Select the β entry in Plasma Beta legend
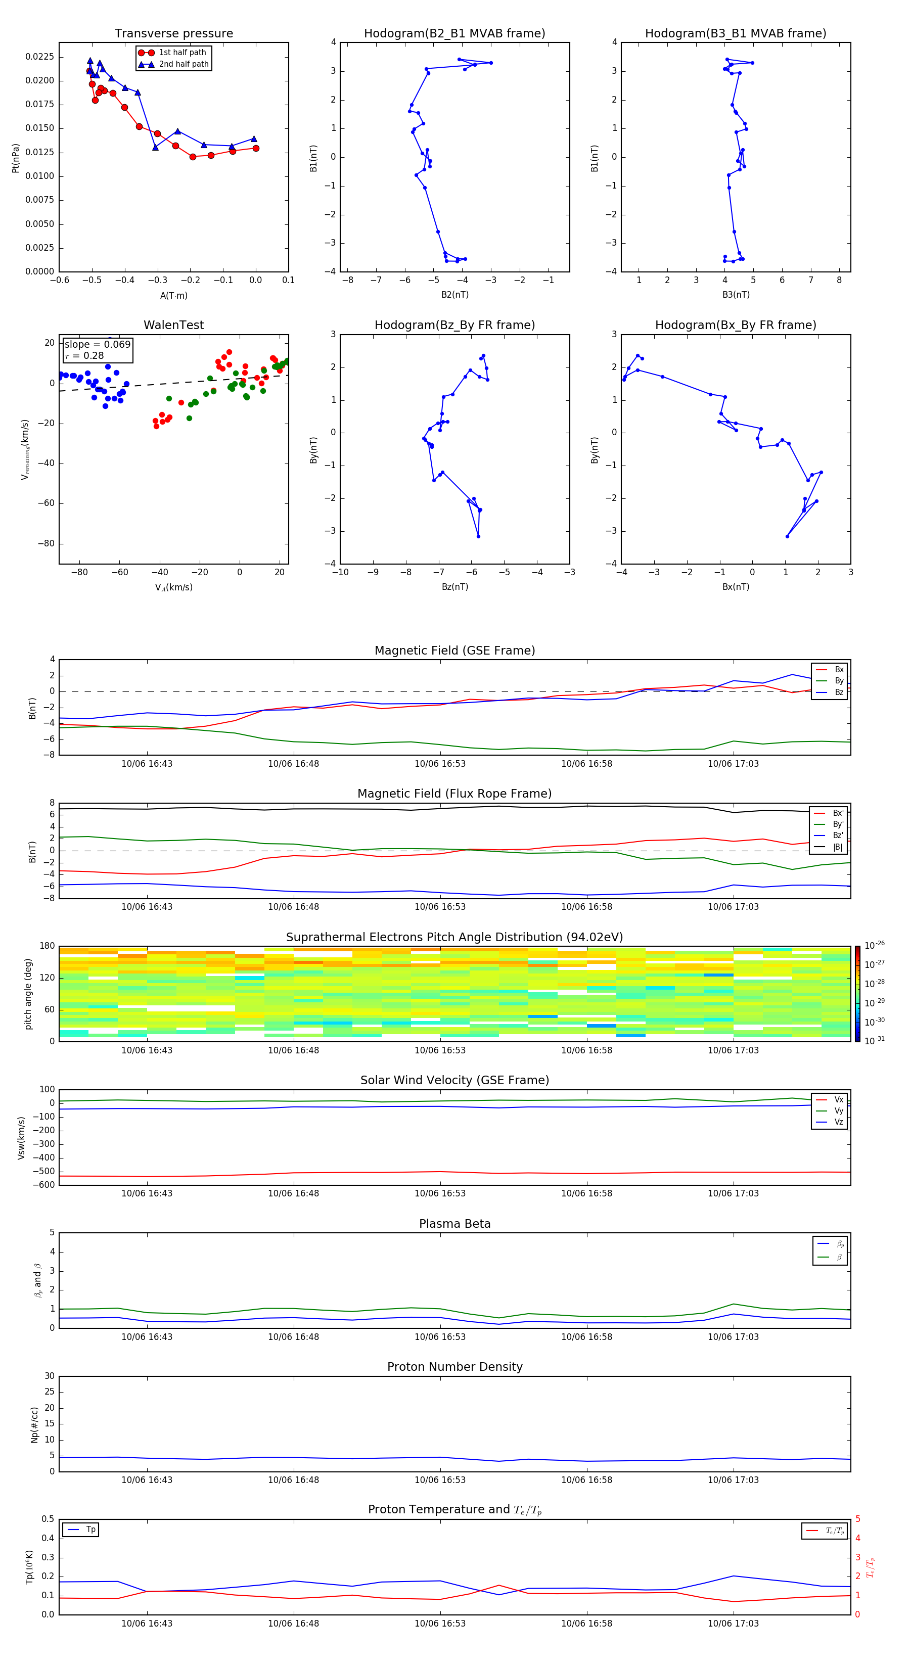910x1668 pixels. [830, 1257]
